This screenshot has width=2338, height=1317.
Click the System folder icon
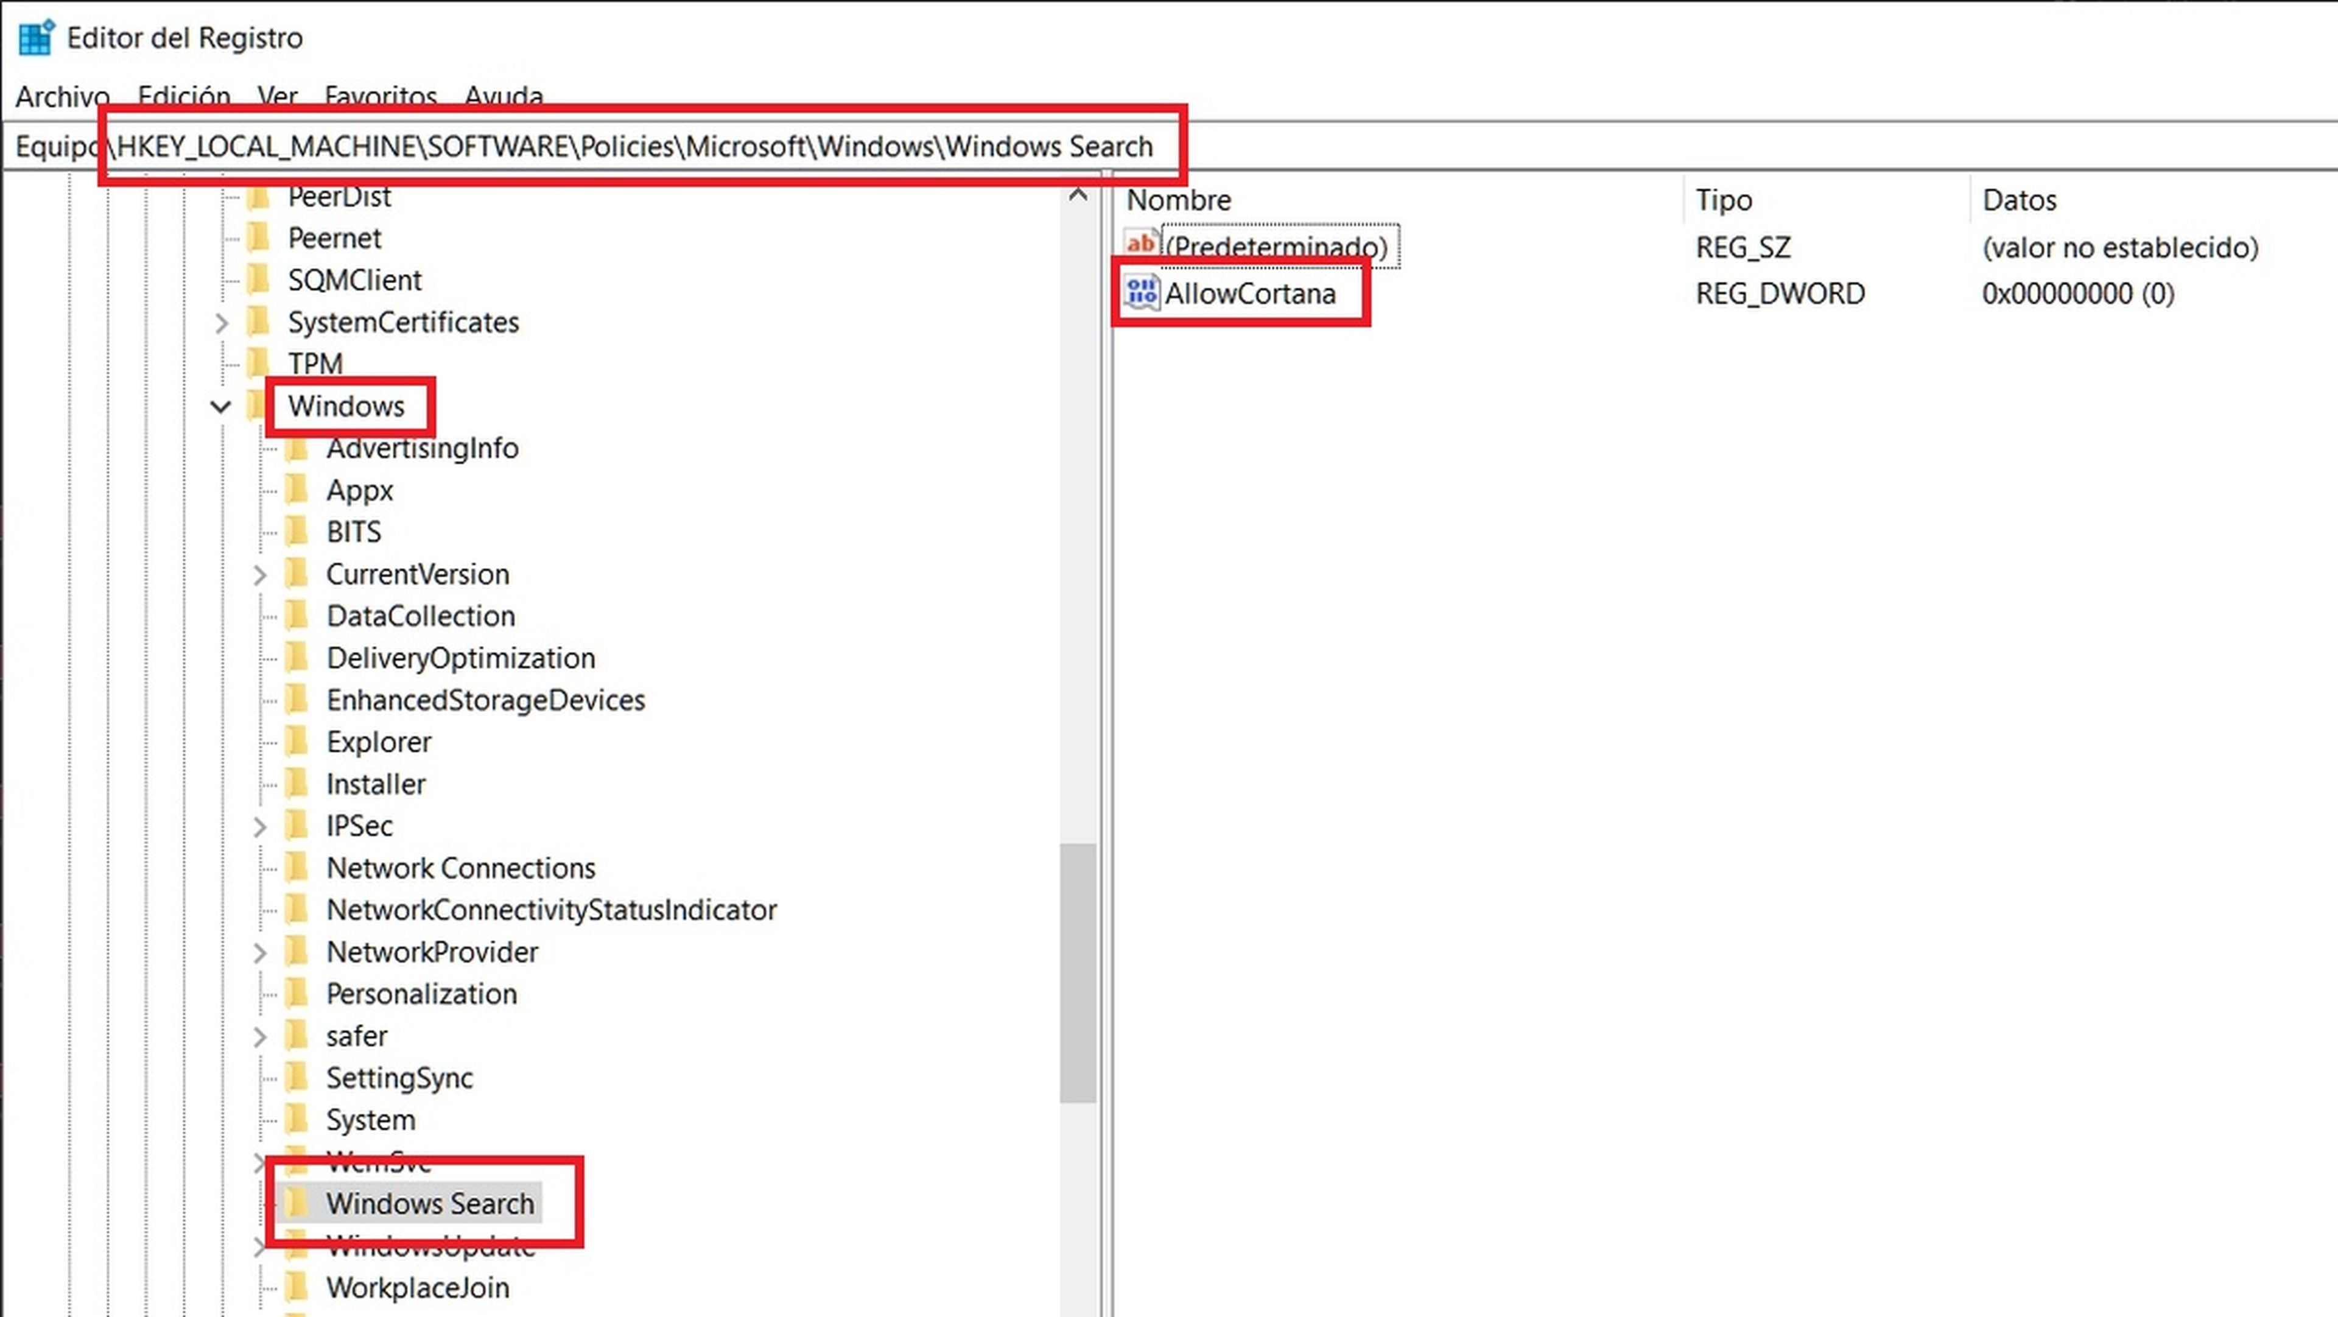point(297,1120)
